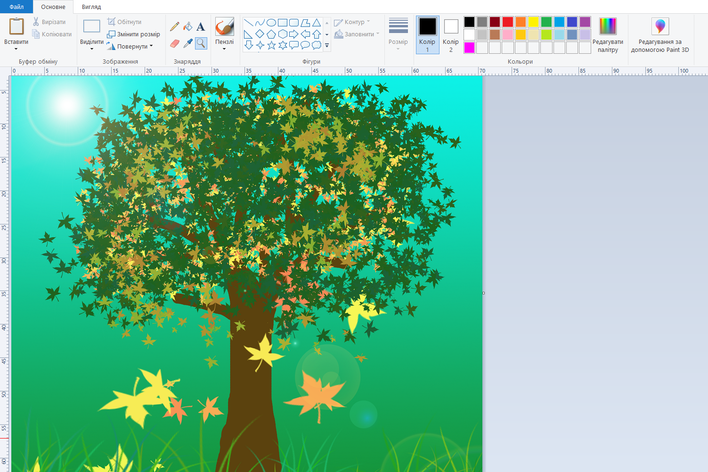
Task: Toggle Колір 1 as active color
Action: point(427,35)
